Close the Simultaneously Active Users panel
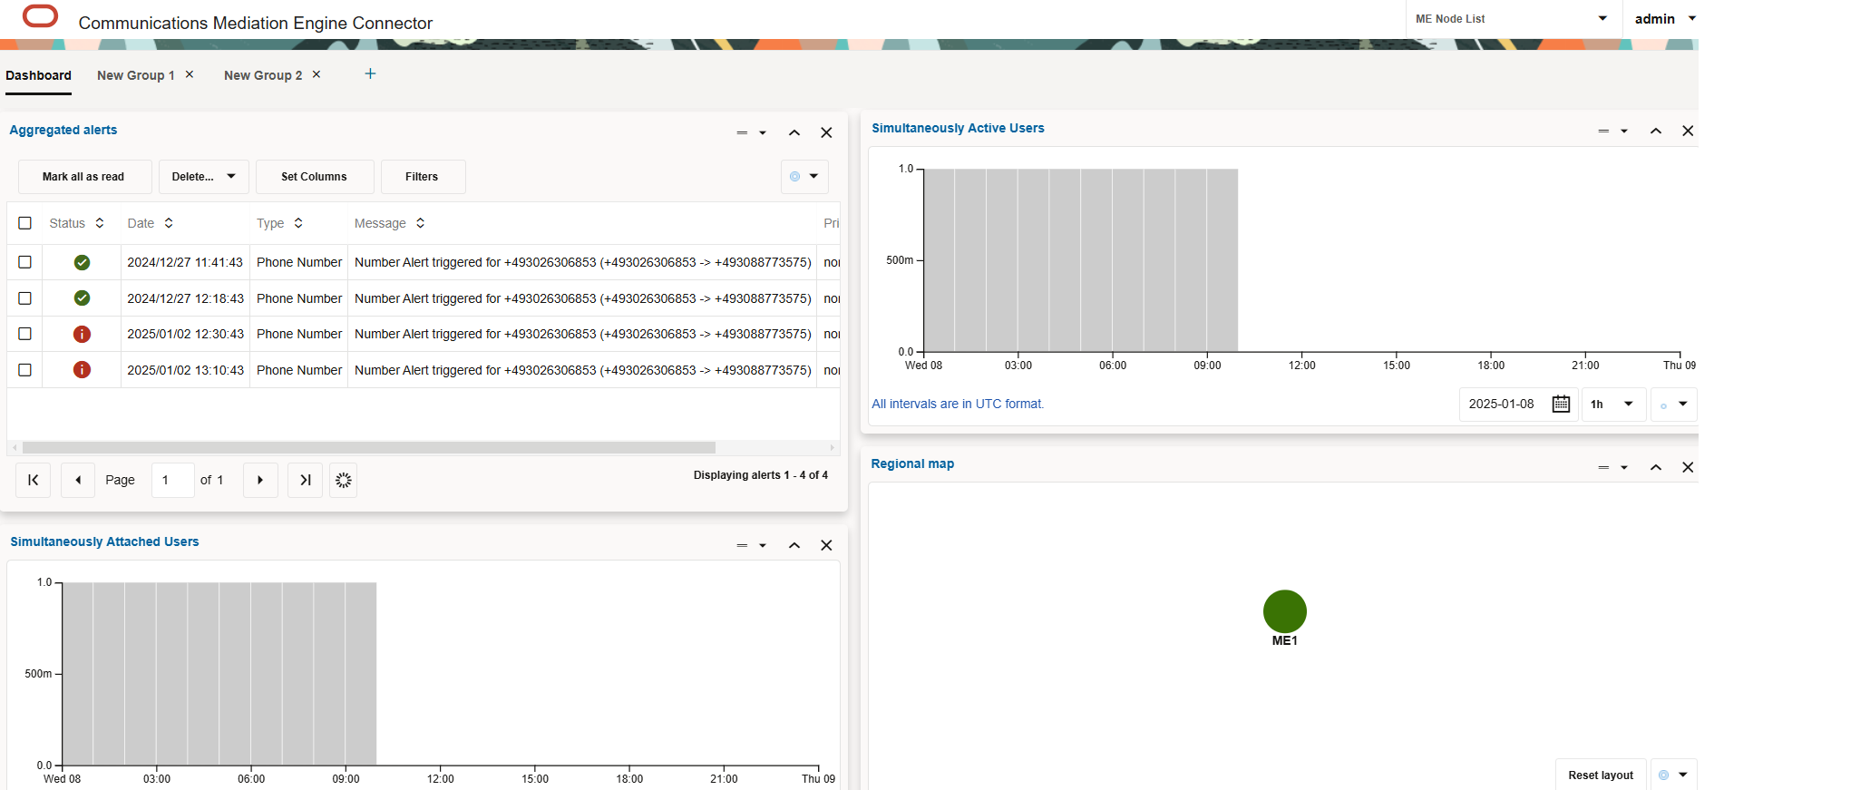Image resolution: width=1870 pixels, height=790 pixels. click(x=1688, y=131)
